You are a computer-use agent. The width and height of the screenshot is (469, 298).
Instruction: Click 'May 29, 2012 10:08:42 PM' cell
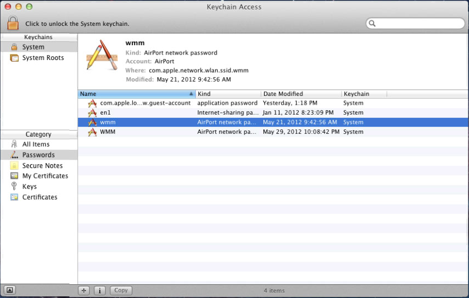[x=301, y=132]
